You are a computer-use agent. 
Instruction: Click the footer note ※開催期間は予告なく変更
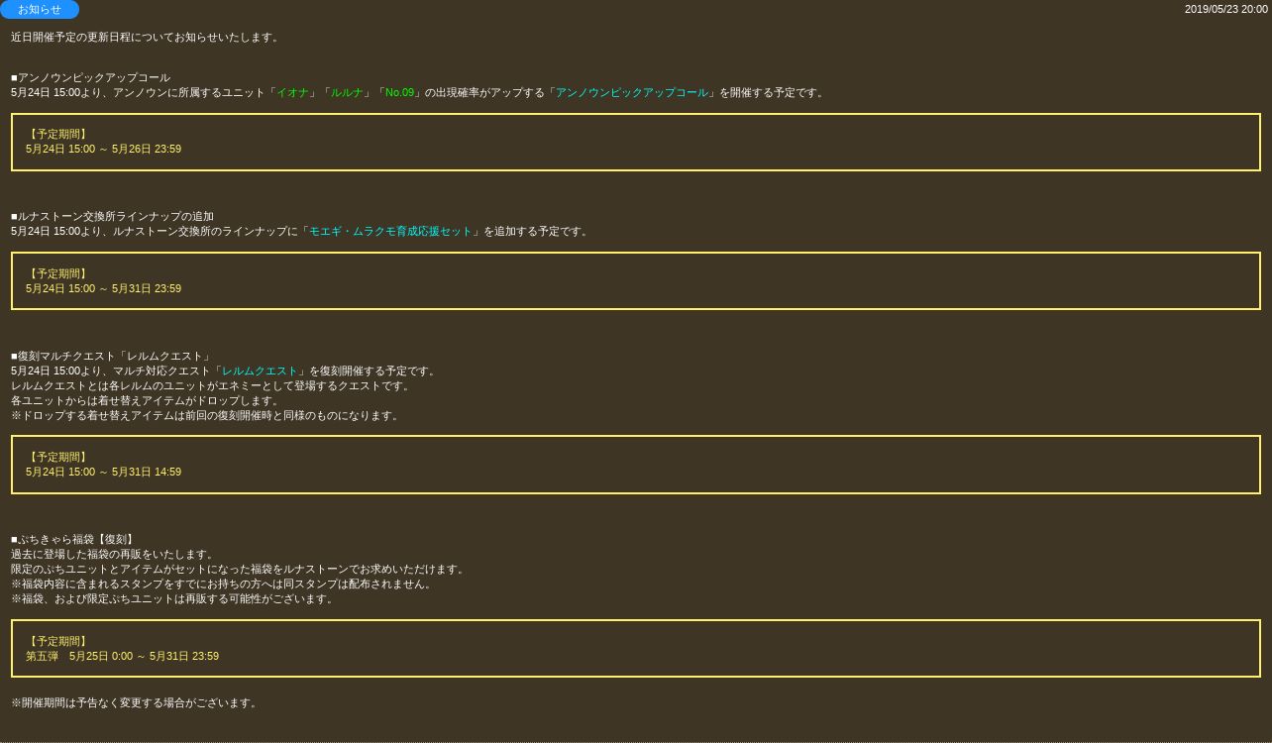[136, 703]
